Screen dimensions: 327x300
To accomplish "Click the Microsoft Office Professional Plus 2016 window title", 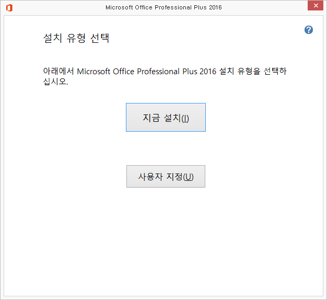I will point(163,7).
